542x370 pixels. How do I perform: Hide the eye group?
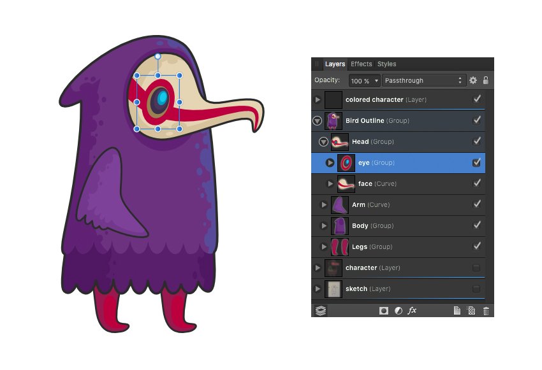pos(477,162)
